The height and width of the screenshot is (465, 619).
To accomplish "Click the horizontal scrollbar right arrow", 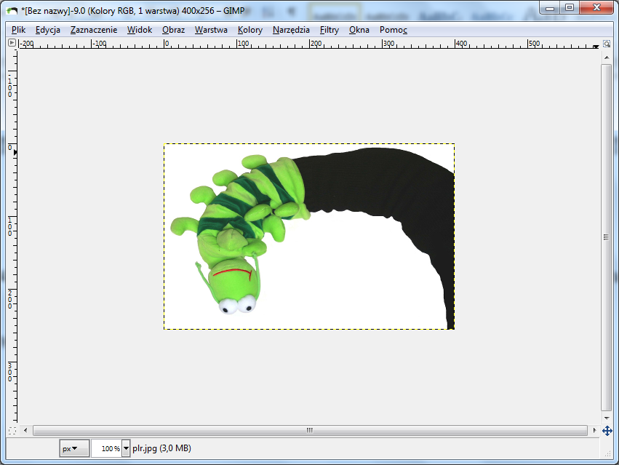I will click(x=595, y=430).
